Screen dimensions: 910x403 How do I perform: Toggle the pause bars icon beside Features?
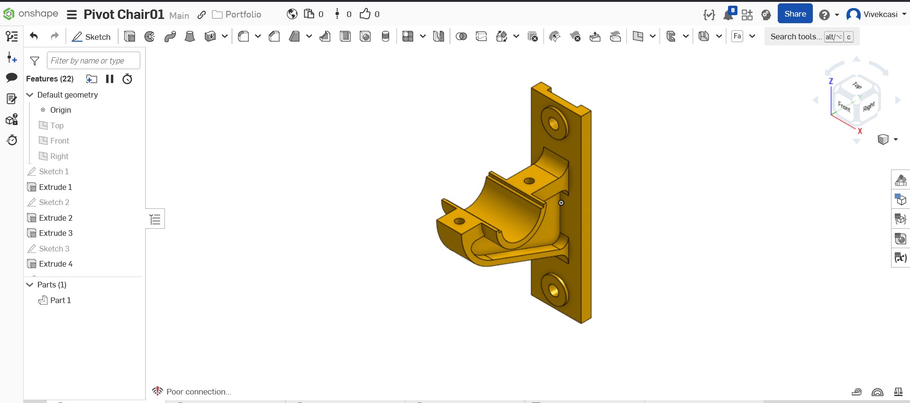click(110, 79)
